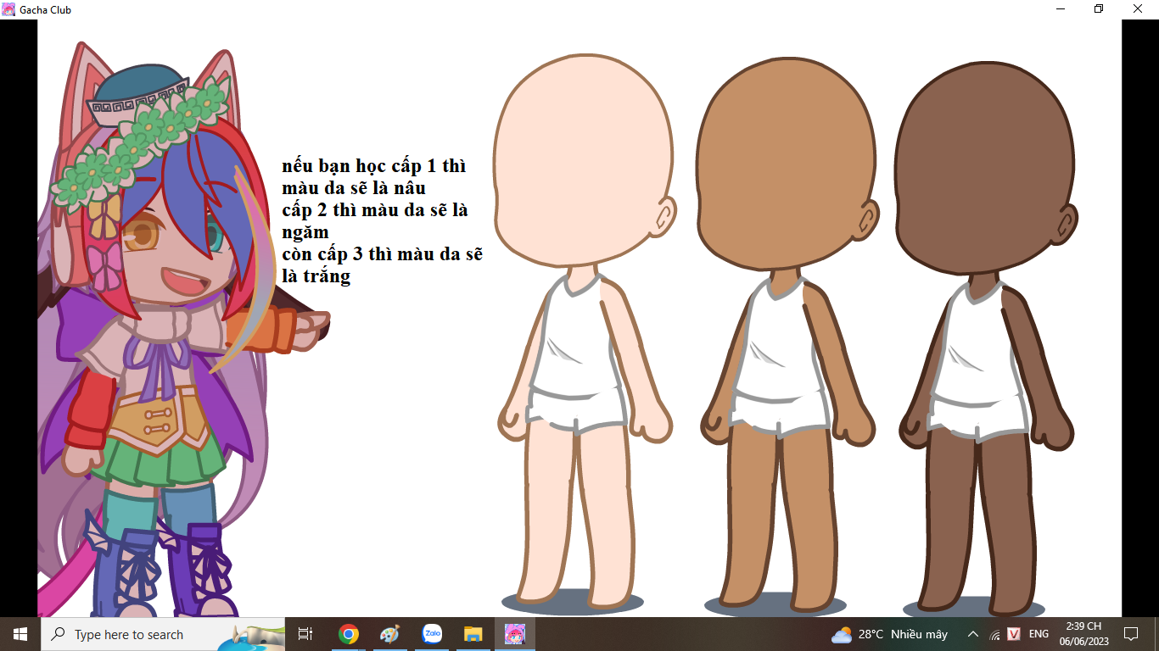The width and height of the screenshot is (1159, 651).
Task: Restore down the Gacha Club window
Action: 1099,9
